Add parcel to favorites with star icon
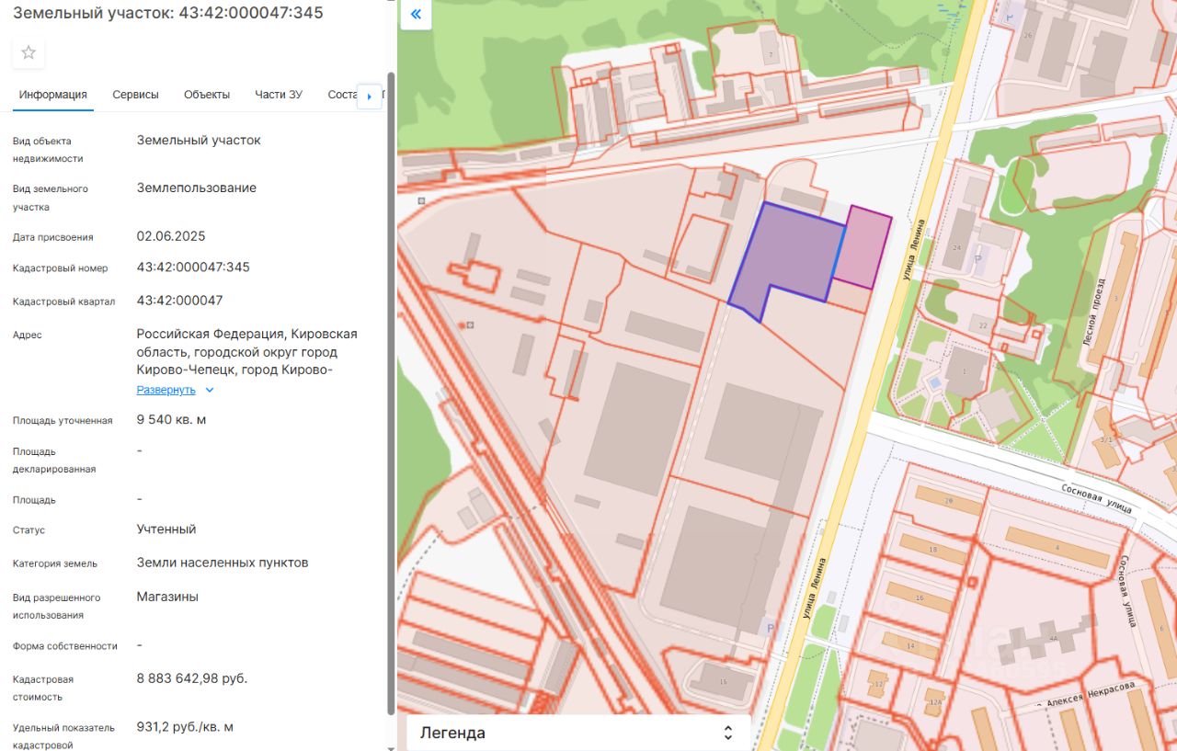This screenshot has height=751, width=1177. (x=29, y=52)
